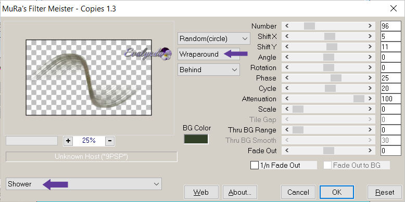Click the left arrow of Fade Out slider
Screen dimensions: 405x202
tap(287, 151)
